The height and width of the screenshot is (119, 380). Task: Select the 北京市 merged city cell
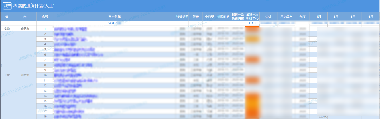click(x=25, y=75)
